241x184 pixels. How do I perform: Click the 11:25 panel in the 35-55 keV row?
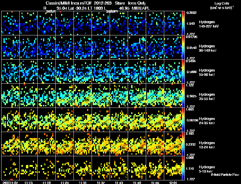[x=65, y=95]
